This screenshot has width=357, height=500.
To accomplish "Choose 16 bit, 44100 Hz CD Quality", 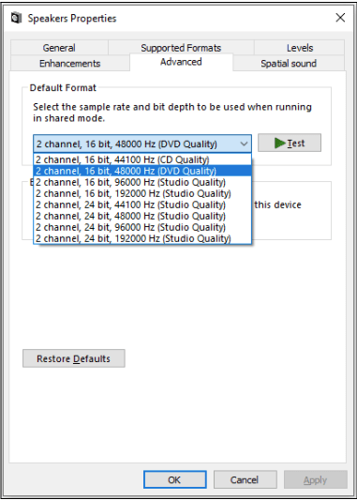I will click(x=142, y=159).
